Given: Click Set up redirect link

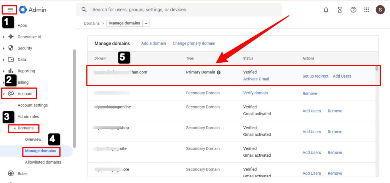Looking at the screenshot, I should pos(315,76).
